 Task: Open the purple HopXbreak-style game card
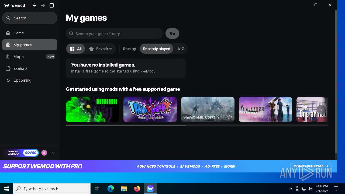pyautogui.click(x=150, y=109)
